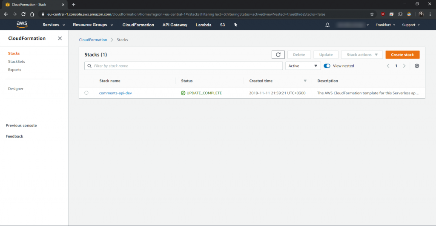Open the Frankfurt region dropdown

pos(385,25)
